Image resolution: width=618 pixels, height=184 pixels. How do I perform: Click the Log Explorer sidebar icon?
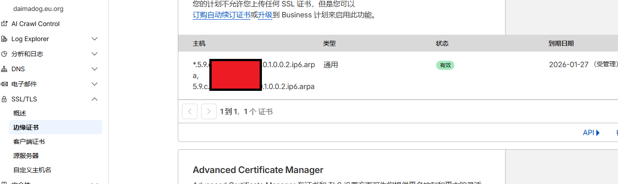click(4, 39)
